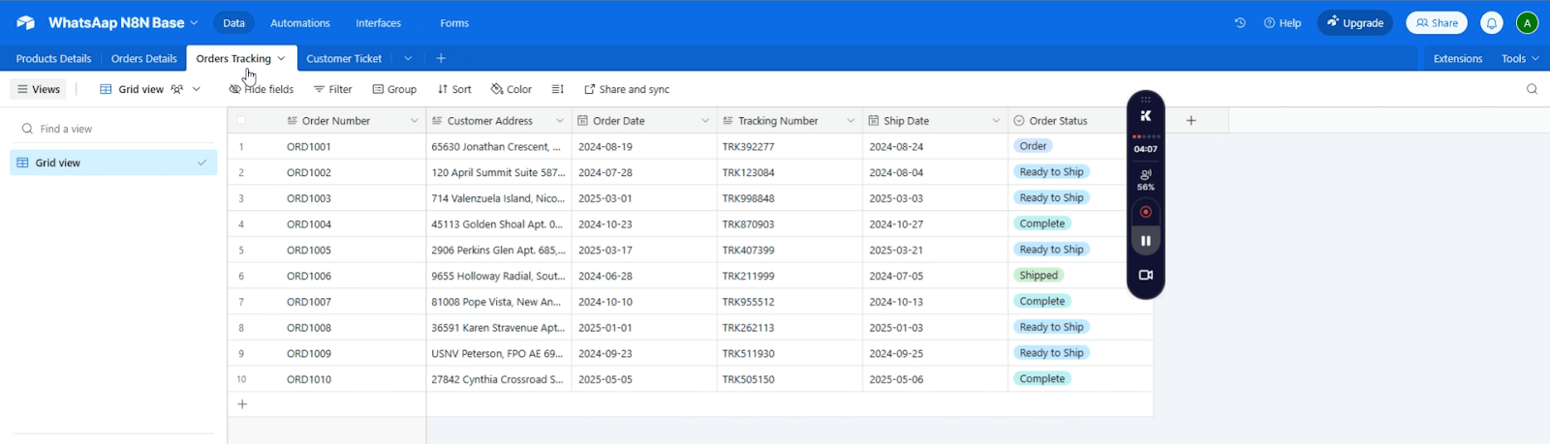This screenshot has width=1550, height=444.
Task: Open the Tools dropdown
Action: 1519,58
